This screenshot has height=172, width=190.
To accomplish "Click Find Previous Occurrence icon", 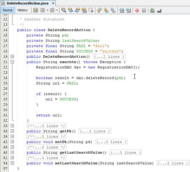I will pyautogui.click(x=71, y=10).
